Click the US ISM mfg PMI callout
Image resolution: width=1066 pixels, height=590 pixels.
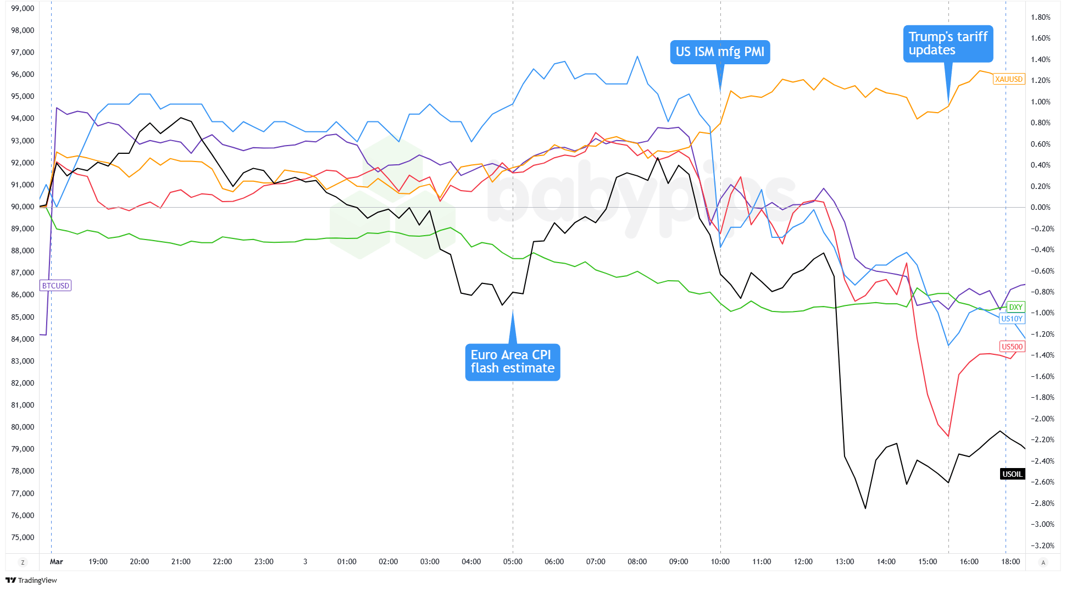tap(720, 52)
